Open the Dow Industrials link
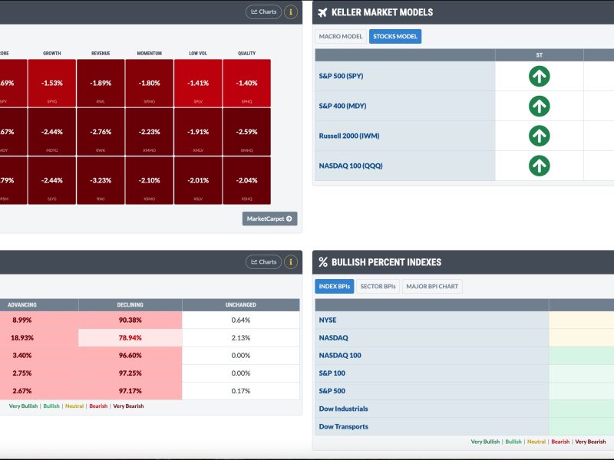This screenshot has width=614, height=460. (343, 409)
